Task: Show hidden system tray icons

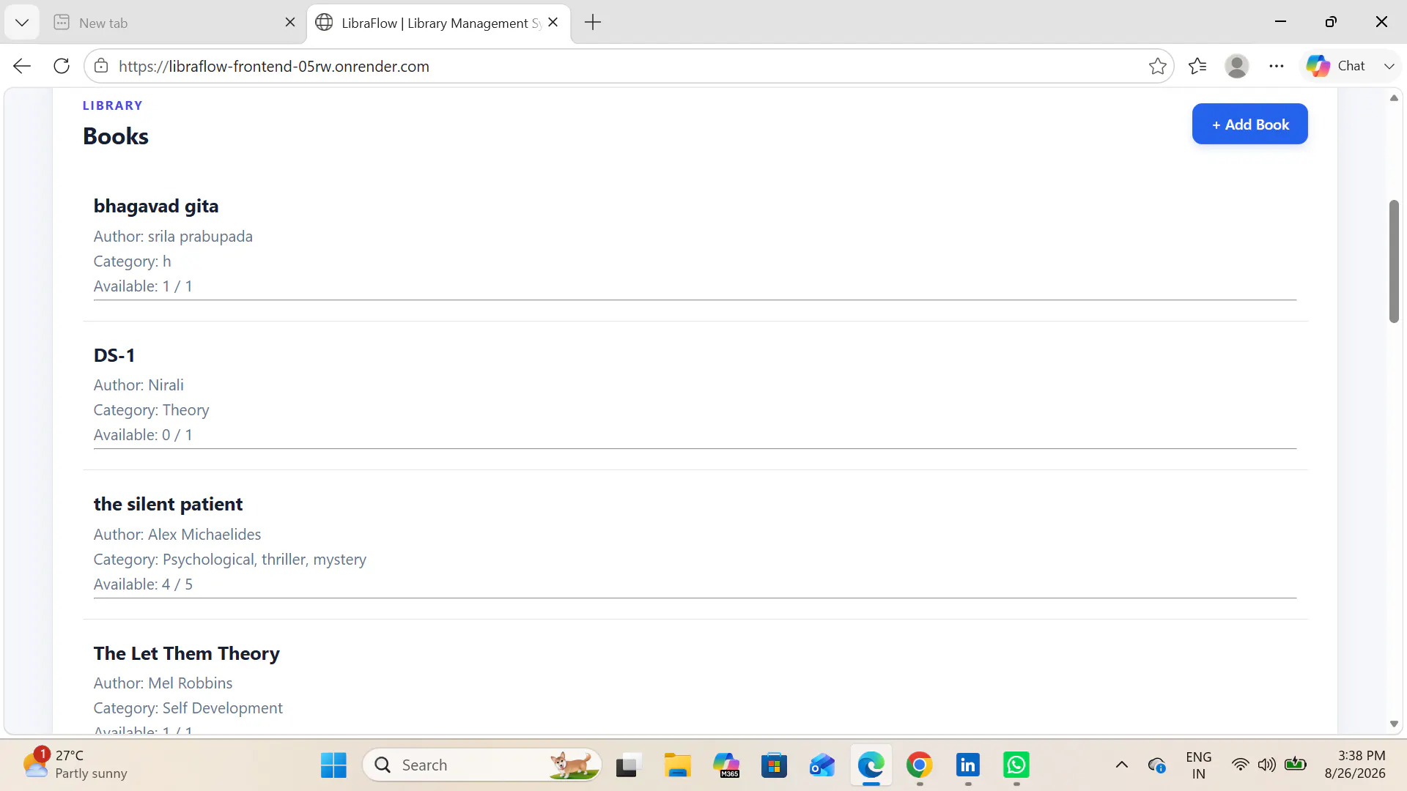Action: 1122,765
